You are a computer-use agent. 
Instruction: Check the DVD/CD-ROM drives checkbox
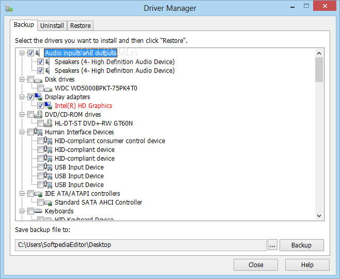click(x=30, y=115)
